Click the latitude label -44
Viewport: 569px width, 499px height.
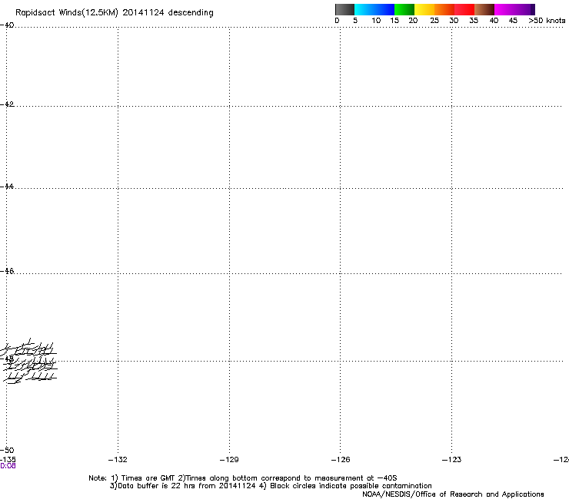tap(7, 187)
